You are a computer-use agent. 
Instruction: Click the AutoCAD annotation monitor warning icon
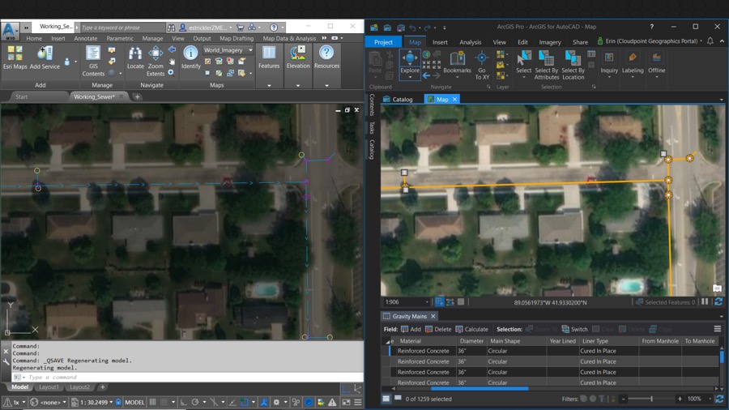332,402
